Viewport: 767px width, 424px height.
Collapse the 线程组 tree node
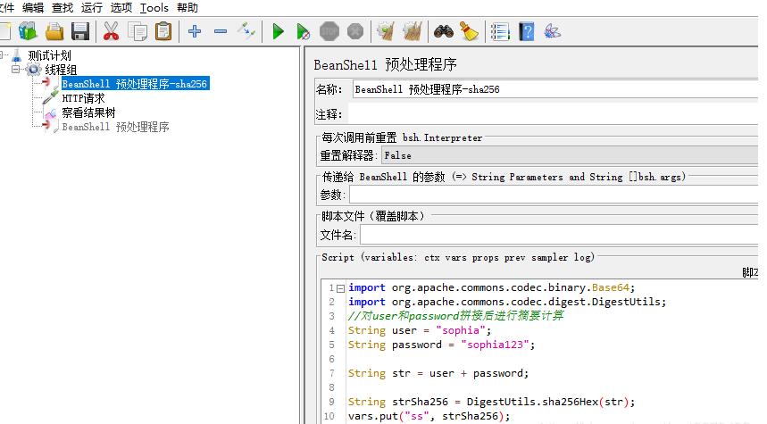click(x=16, y=70)
